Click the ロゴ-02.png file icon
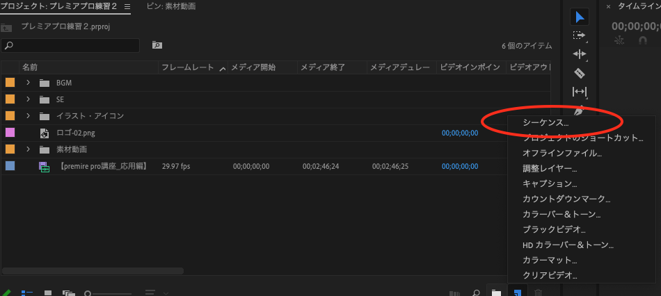Screen dimensions: 661x296 tap(45, 133)
